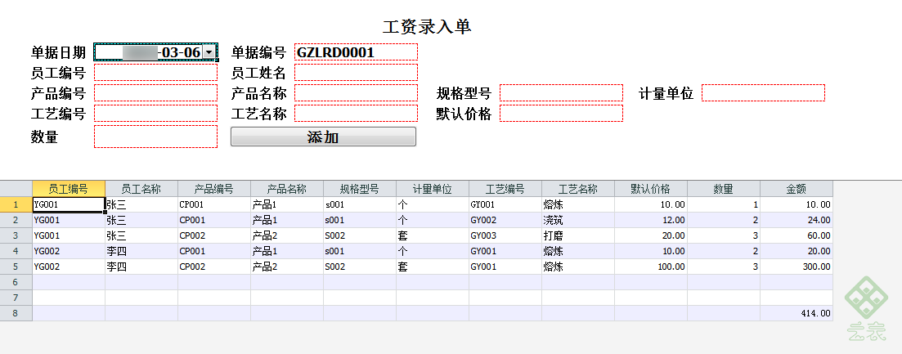902x354 pixels.
Task: Select the 数量 column header
Action: coord(724,189)
